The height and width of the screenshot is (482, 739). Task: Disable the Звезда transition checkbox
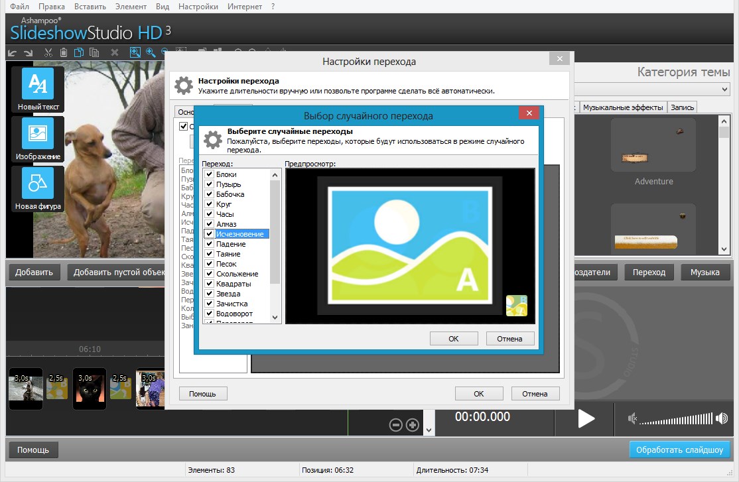209,294
